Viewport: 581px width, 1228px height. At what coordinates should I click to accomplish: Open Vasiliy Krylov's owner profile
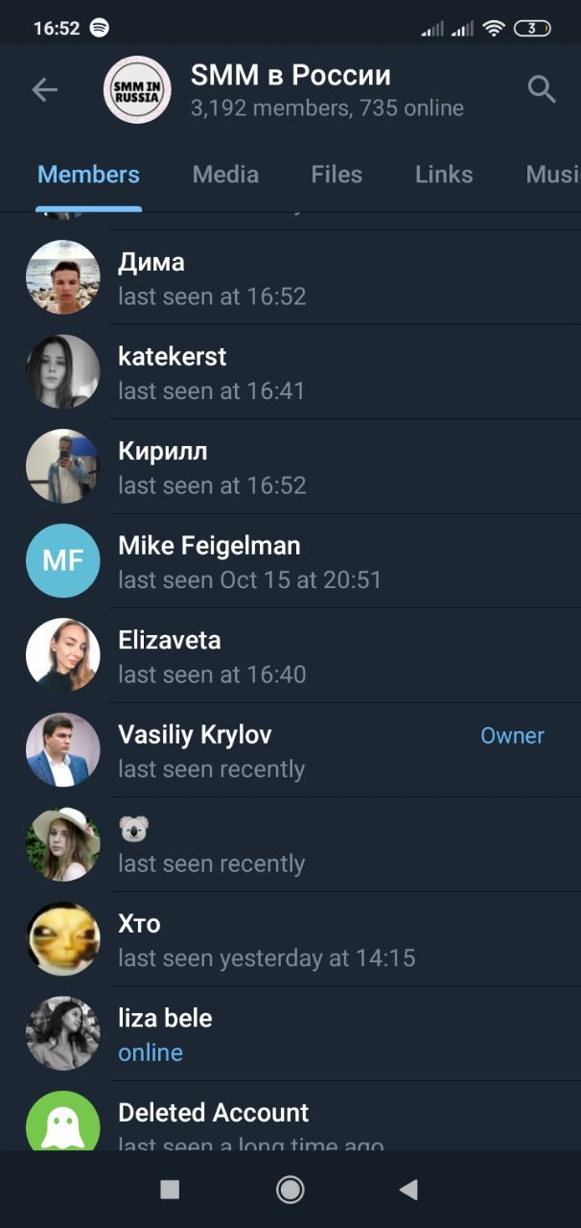(290, 750)
